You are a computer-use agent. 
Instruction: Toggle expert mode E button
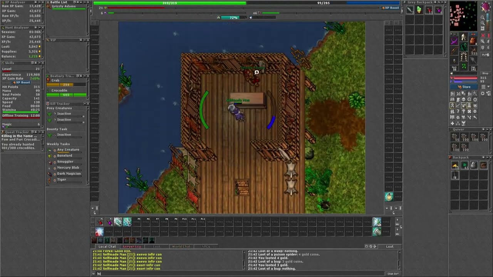489,48
